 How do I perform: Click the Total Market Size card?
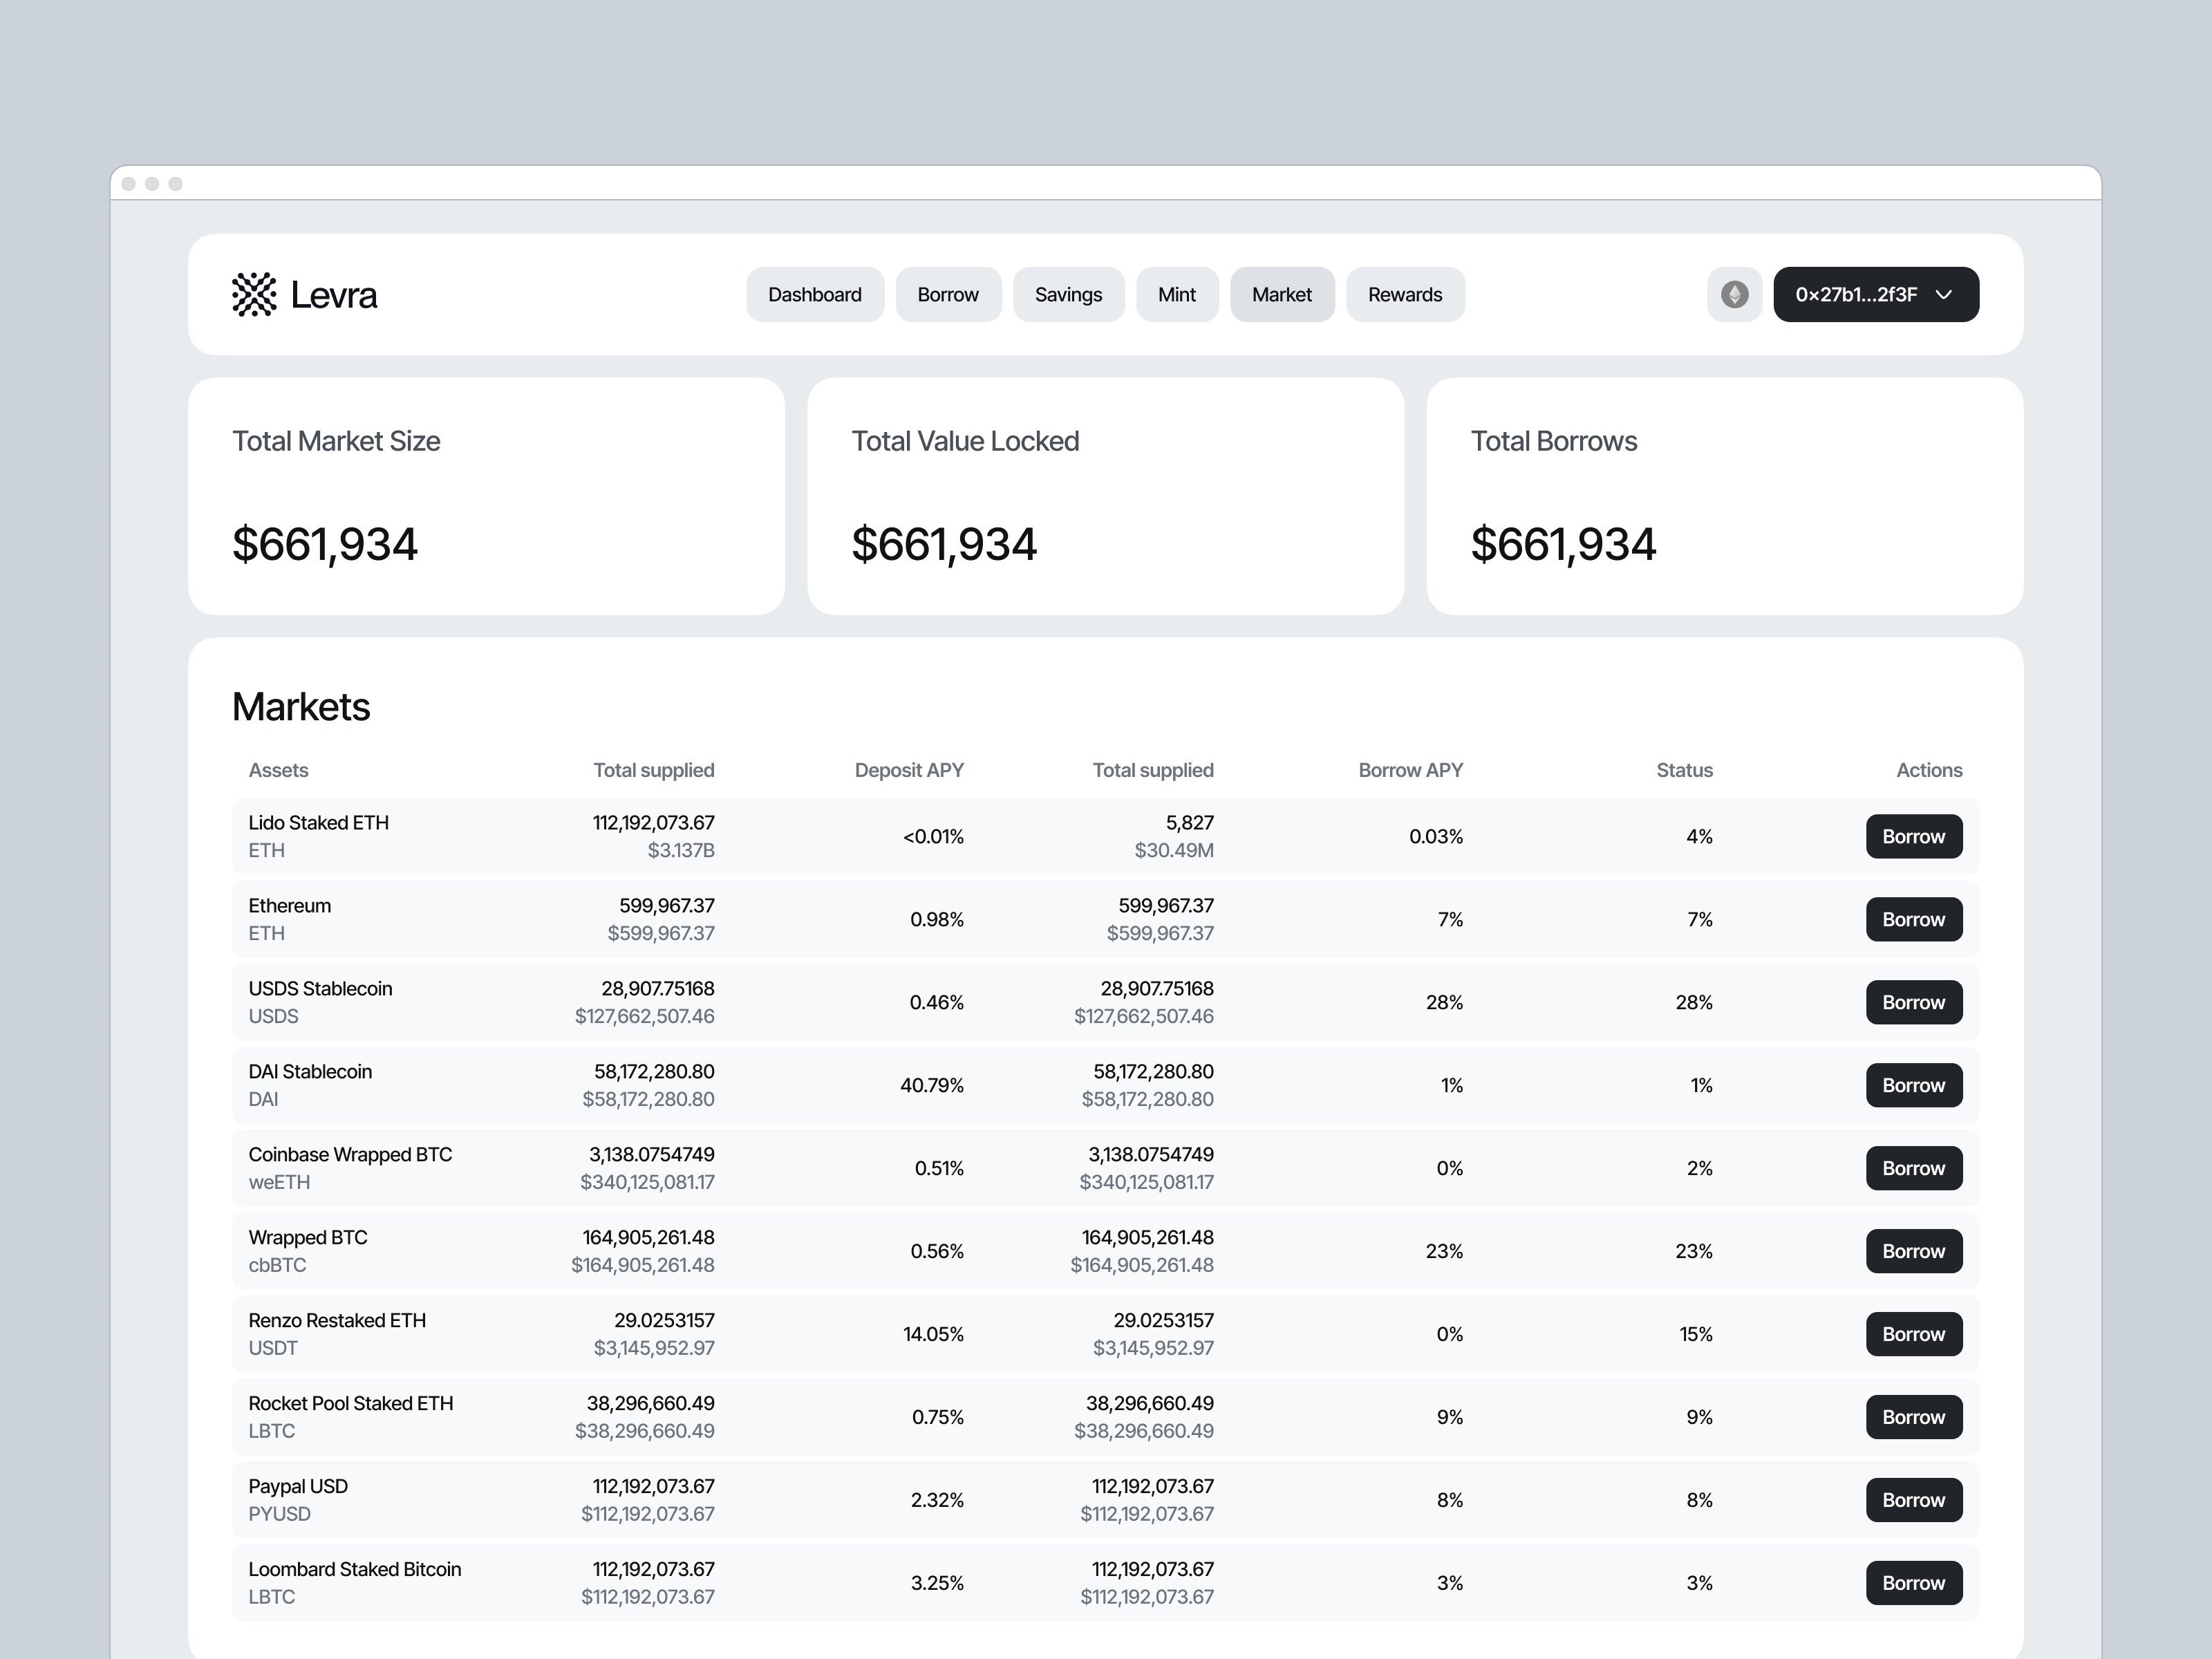(x=487, y=496)
